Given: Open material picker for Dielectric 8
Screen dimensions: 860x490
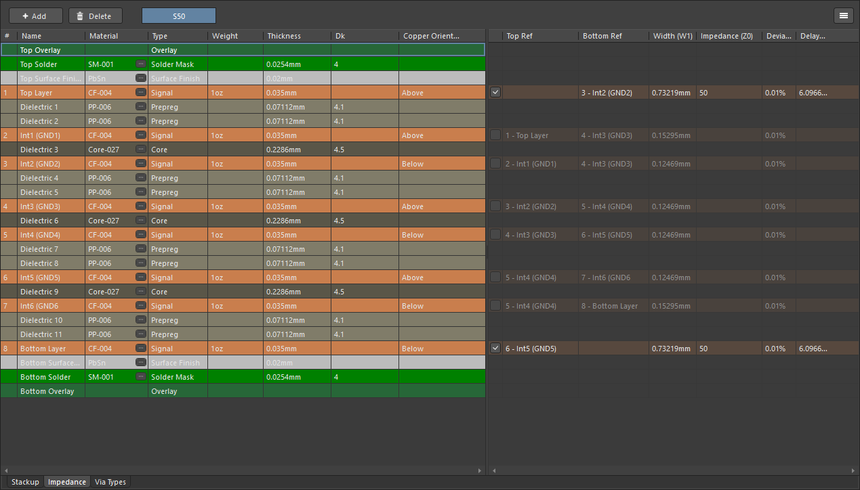Looking at the screenshot, I should [140, 263].
